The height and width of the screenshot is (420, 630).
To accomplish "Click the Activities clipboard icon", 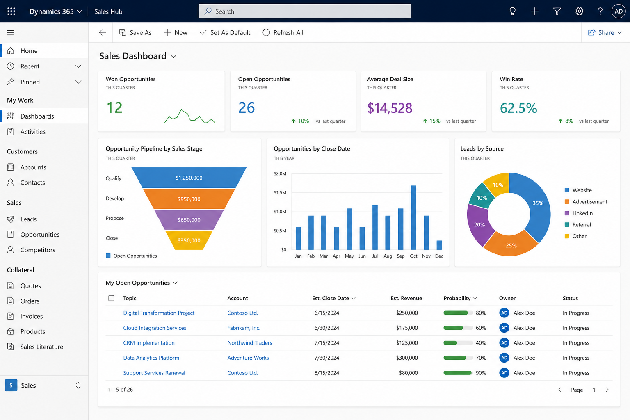I will coord(11,132).
